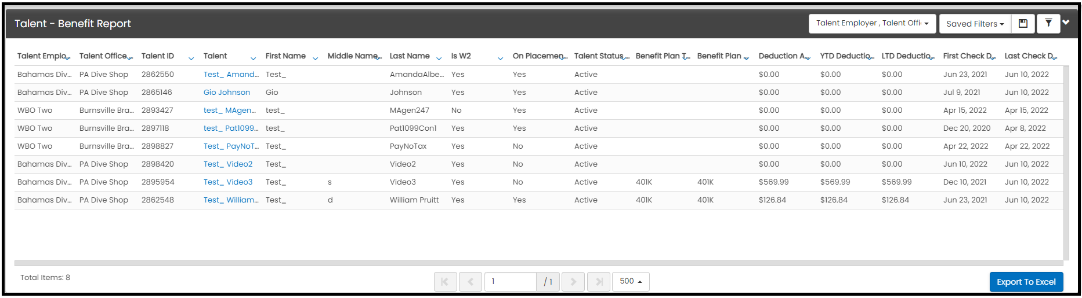Click last name cell PayNoTax

(x=408, y=146)
